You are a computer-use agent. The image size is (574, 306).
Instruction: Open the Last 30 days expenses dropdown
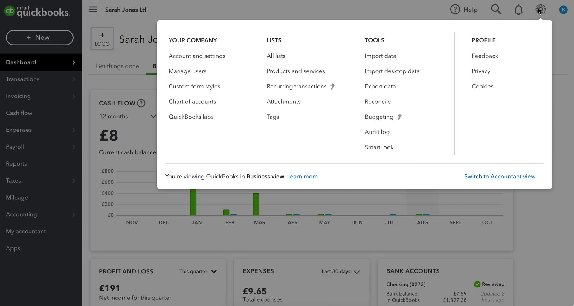click(341, 271)
